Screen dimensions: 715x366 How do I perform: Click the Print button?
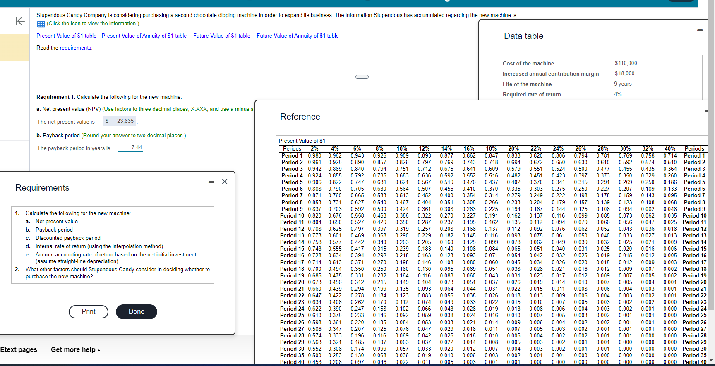tap(89, 312)
